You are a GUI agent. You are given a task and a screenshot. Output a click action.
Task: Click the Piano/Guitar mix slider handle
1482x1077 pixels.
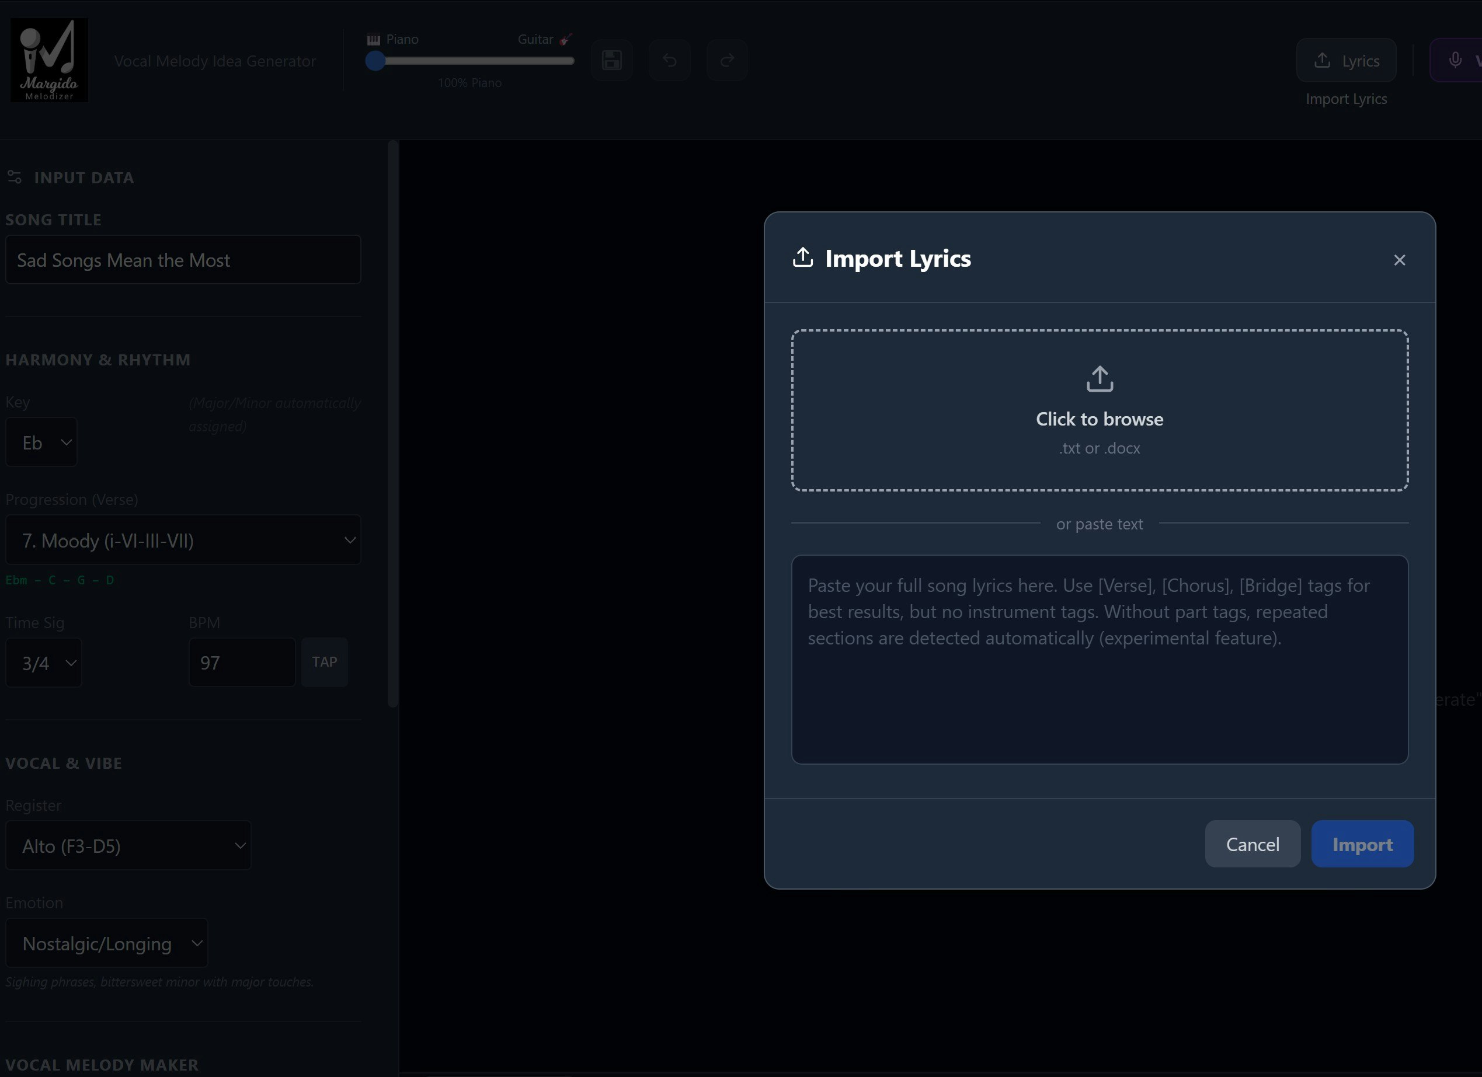click(375, 61)
